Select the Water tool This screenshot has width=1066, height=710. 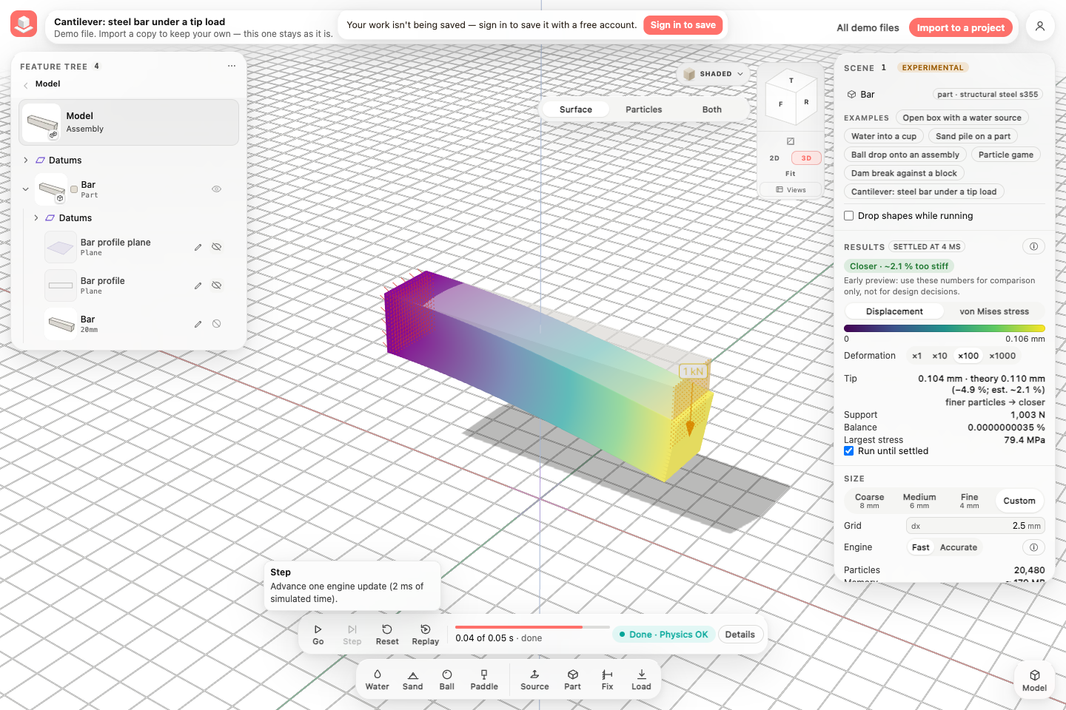pos(377,680)
